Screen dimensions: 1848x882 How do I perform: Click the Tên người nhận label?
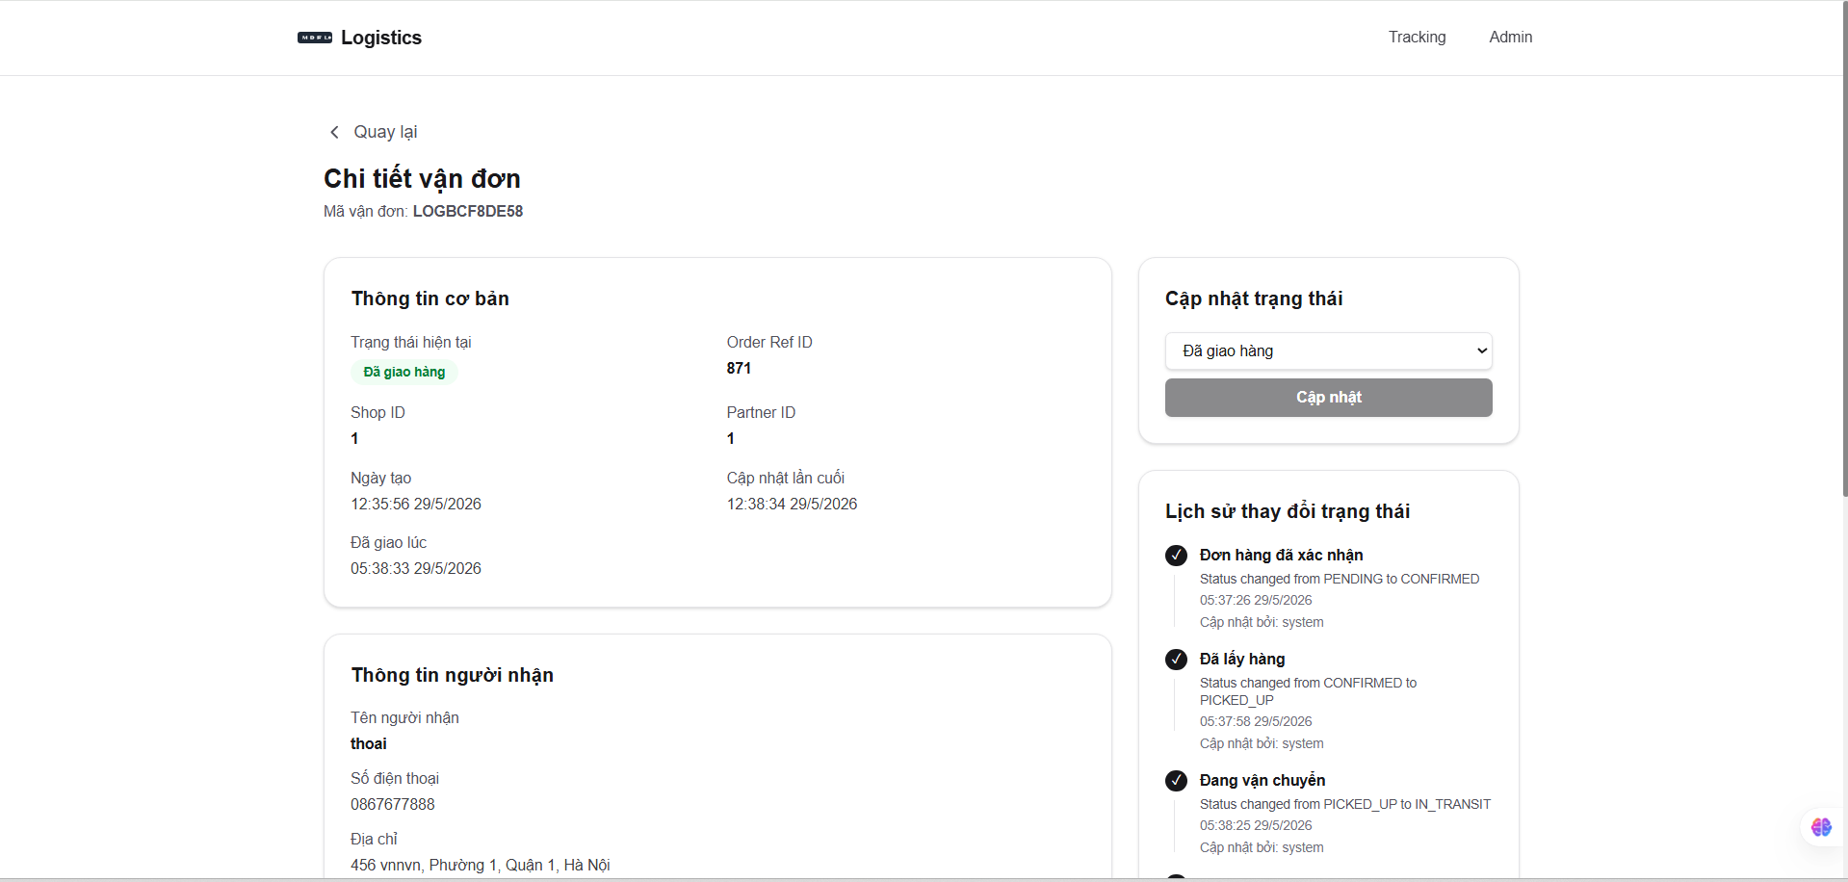[404, 717]
